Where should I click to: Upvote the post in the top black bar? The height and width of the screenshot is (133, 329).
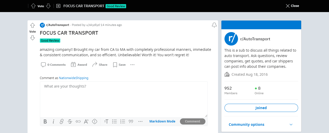[33, 6]
